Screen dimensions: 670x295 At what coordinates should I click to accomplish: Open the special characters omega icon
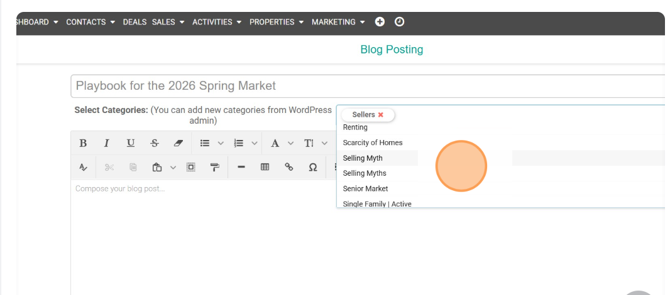pyautogui.click(x=312, y=167)
